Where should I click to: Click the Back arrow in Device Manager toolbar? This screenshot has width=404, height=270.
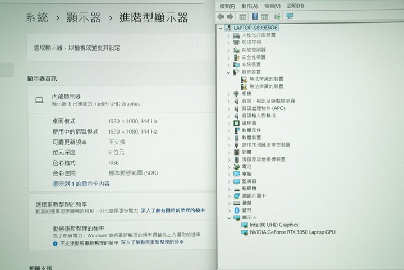(222, 16)
